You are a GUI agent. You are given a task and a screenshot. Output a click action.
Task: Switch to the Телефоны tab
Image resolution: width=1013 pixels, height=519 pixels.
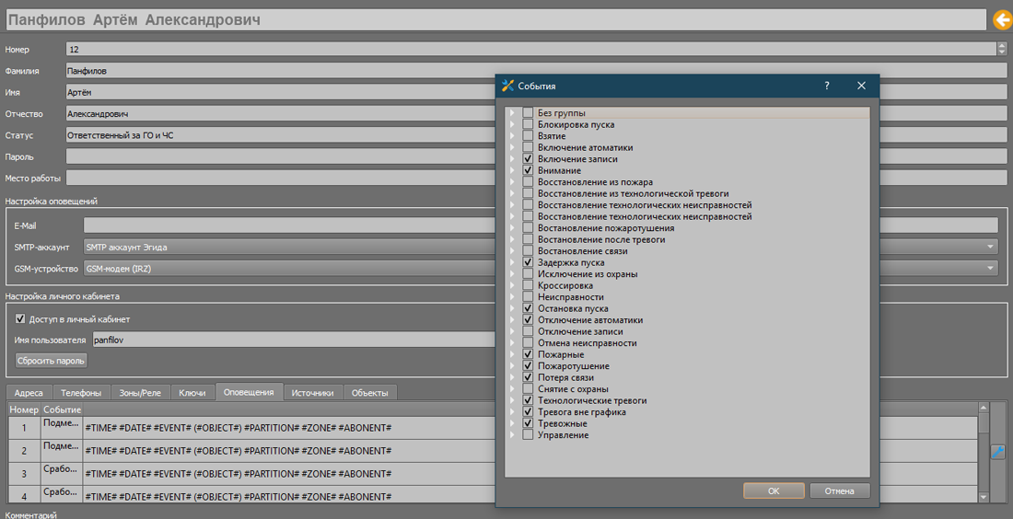pyautogui.click(x=81, y=392)
